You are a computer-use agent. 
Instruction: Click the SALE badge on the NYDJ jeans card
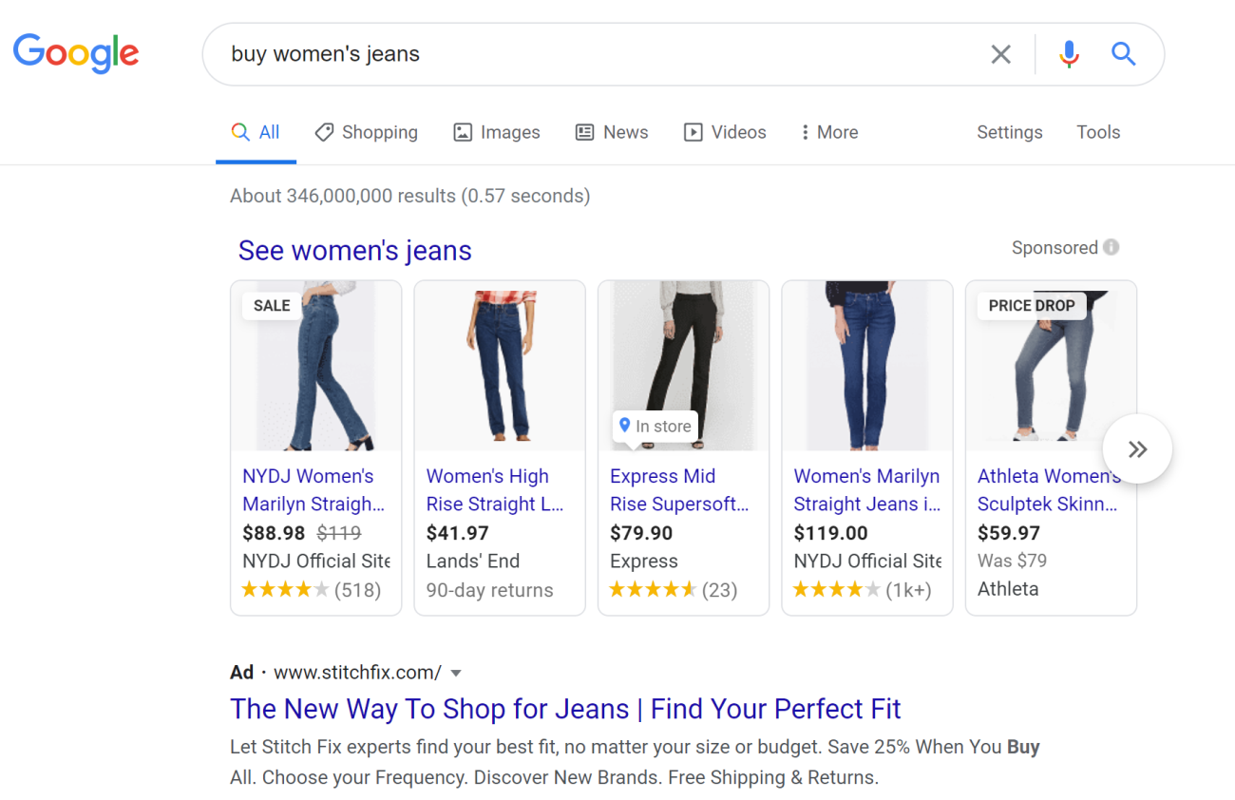[272, 305]
